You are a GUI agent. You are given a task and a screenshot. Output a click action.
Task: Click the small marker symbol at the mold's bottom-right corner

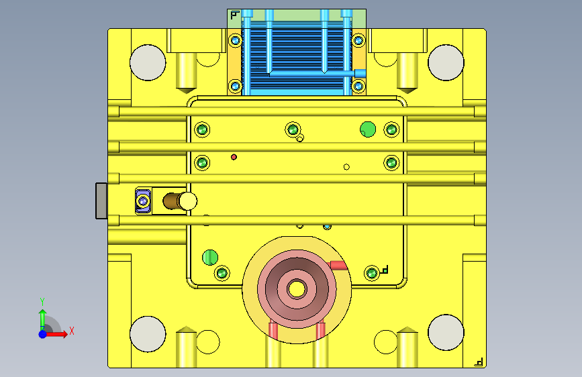coord(479,362)
